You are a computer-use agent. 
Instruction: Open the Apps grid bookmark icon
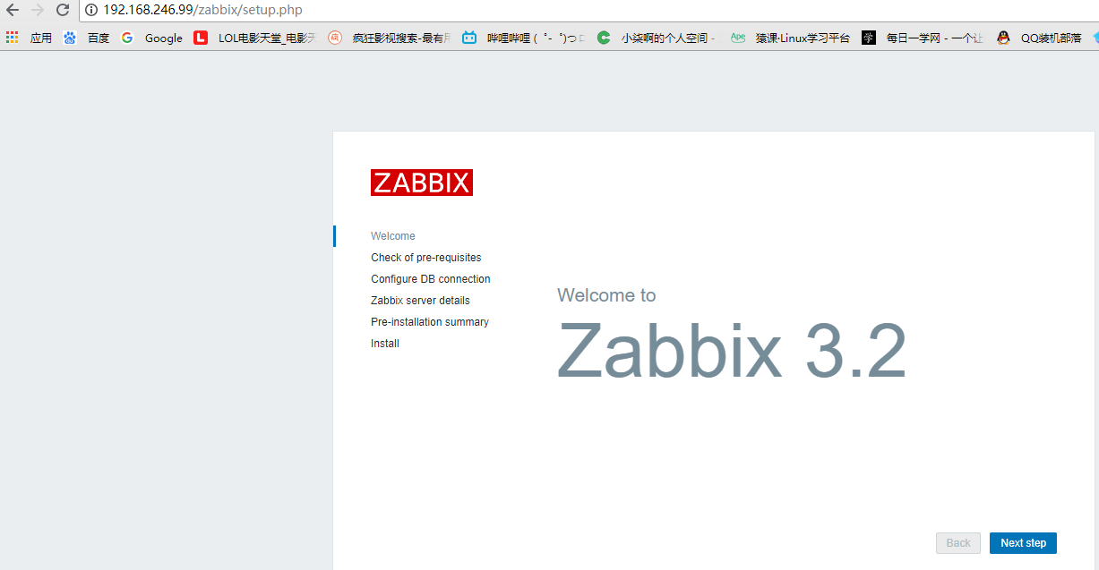point(13,38)
